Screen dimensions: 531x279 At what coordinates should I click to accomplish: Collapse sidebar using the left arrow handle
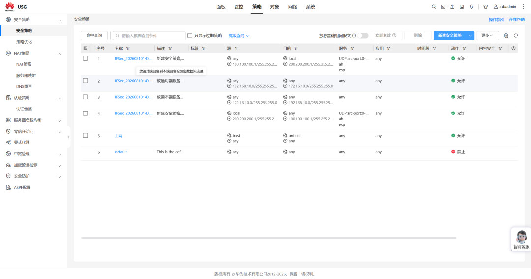68,137
